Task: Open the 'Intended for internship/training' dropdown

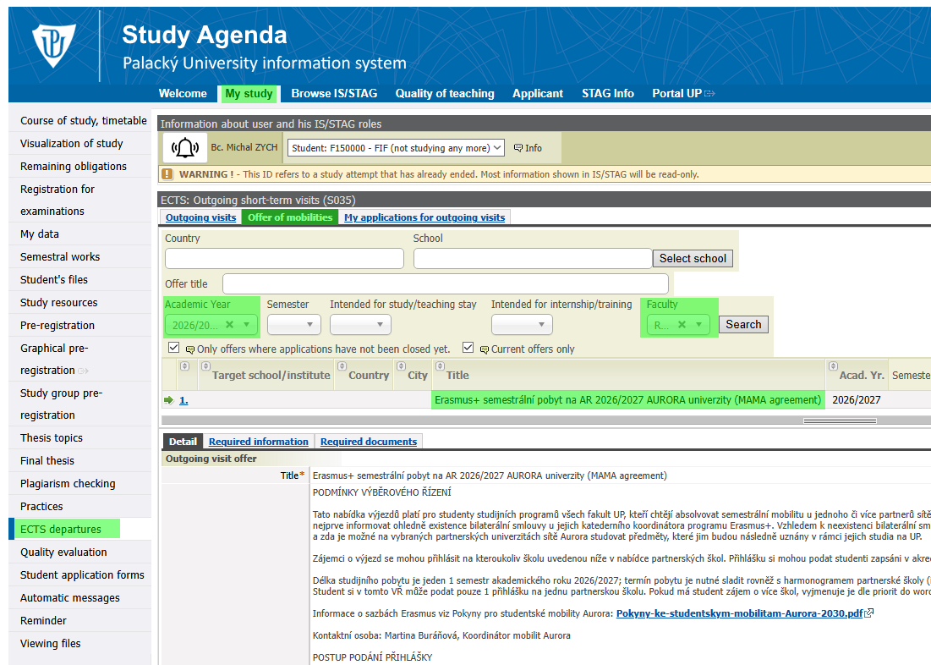Action: (522, 325)
